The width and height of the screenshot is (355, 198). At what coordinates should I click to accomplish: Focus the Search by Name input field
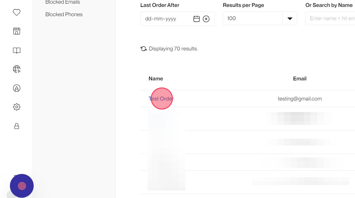330,18
